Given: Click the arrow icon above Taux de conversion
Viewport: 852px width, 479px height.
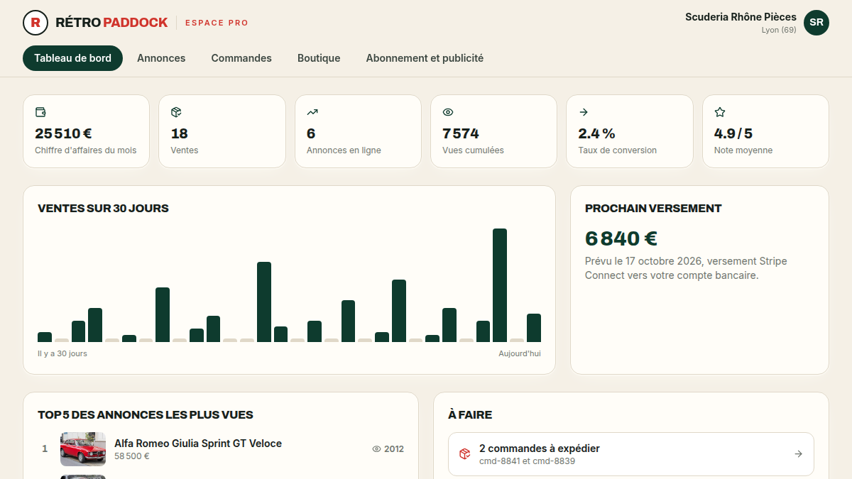Looking at the screenshot, I should (x=584, y=112).
